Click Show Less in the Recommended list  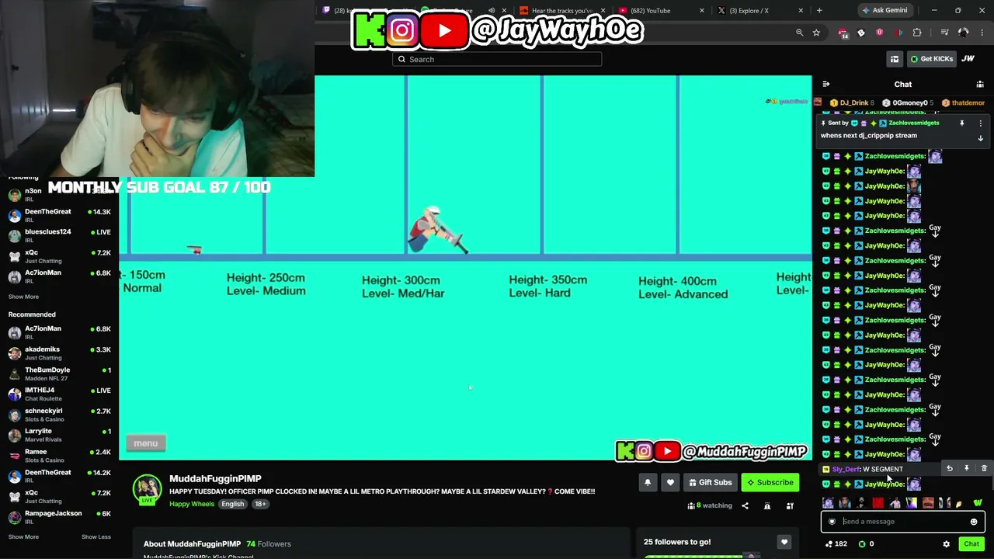click(96, 536)
